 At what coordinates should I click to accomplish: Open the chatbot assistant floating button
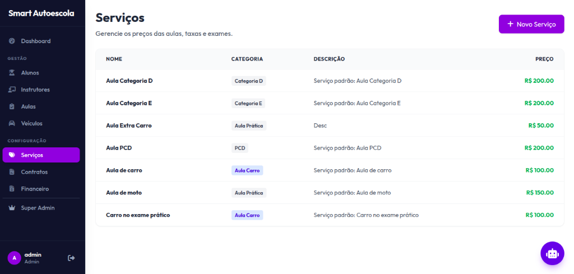[552, 253]
